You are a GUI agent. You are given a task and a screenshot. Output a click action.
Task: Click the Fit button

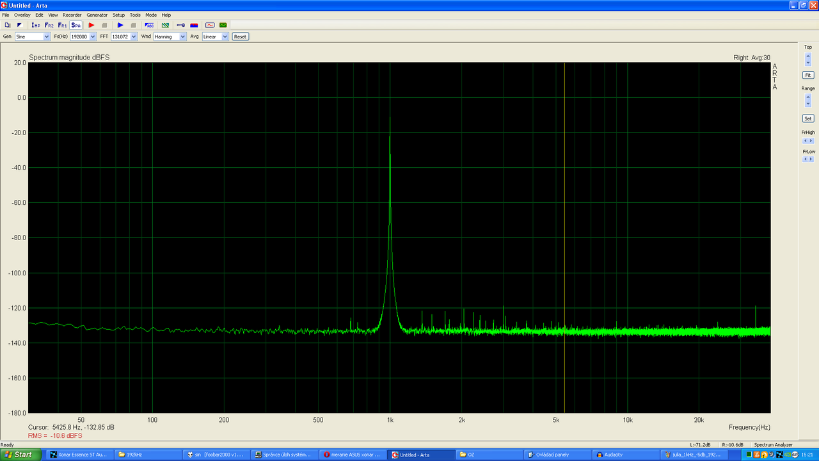pos(808,75)
